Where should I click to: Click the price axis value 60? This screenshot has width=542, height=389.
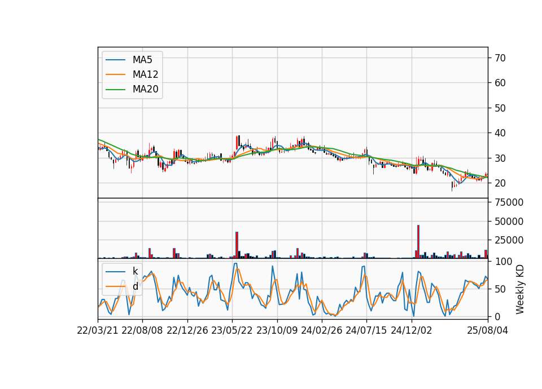[x=500, y=83]
